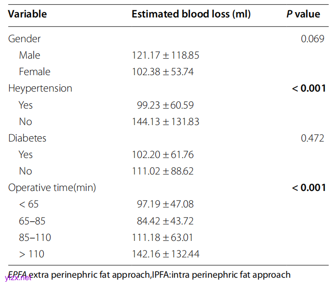Click the Diabetes P value 0.472
The image size is (335, 285).
(x=313, y=138)
